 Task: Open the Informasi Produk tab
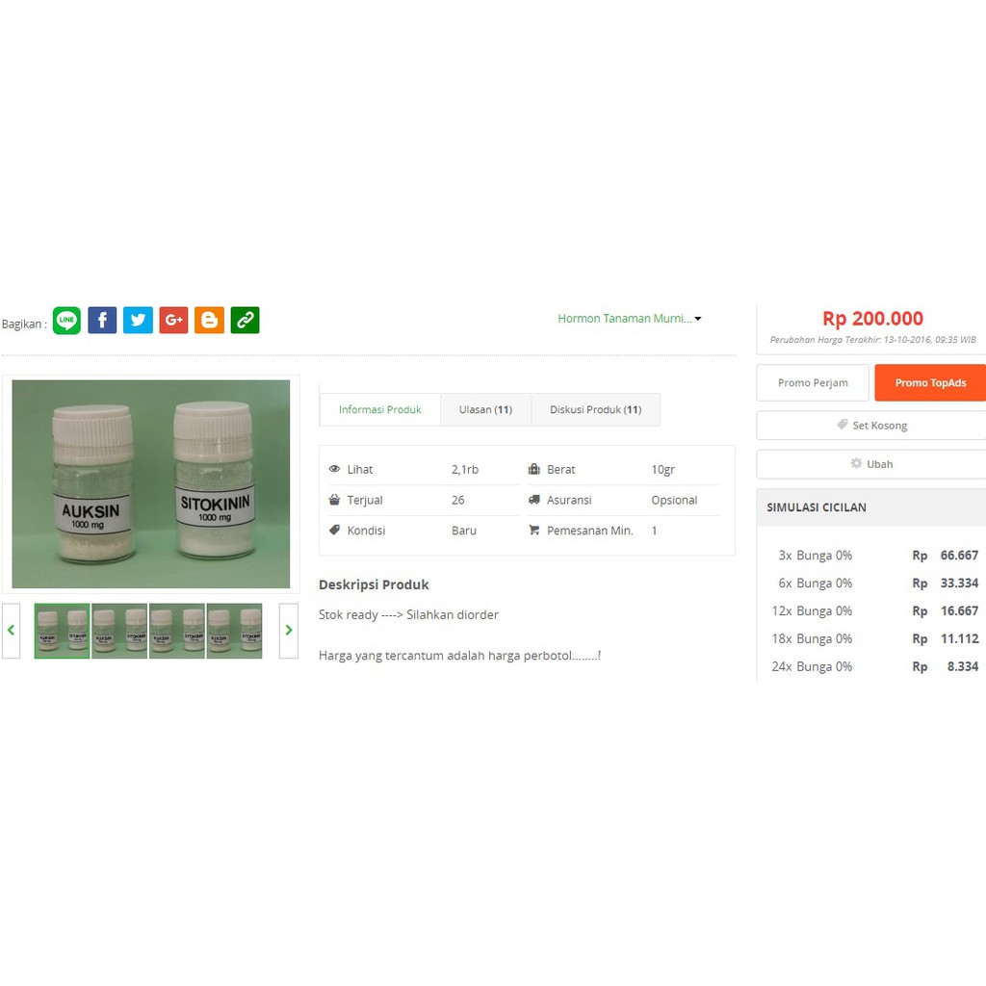tap(379, 409)
